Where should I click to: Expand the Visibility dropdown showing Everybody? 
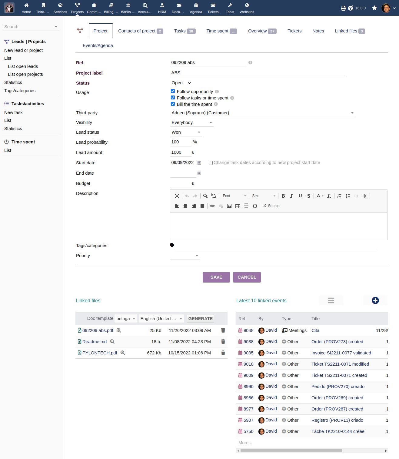tap(192, 122)
